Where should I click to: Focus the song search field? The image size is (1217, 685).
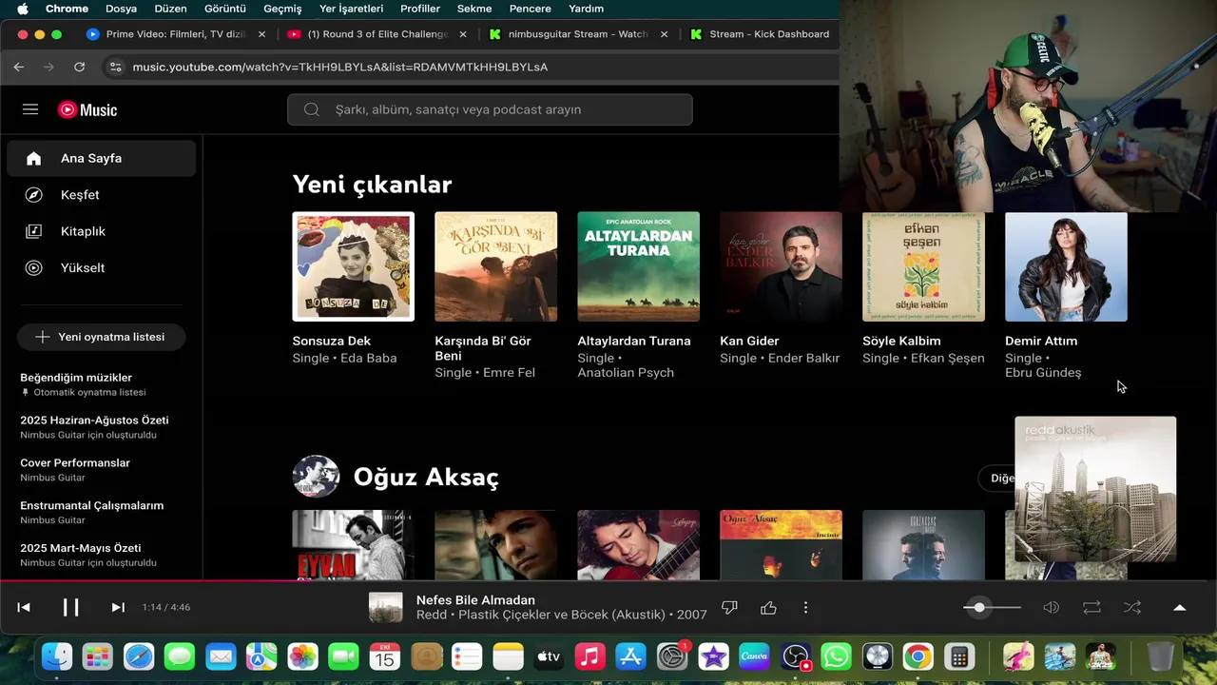[490, 109]
